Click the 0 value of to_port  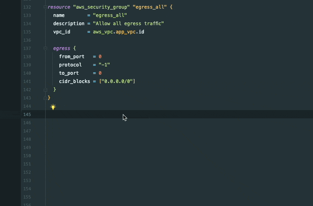tap(100, 73)
